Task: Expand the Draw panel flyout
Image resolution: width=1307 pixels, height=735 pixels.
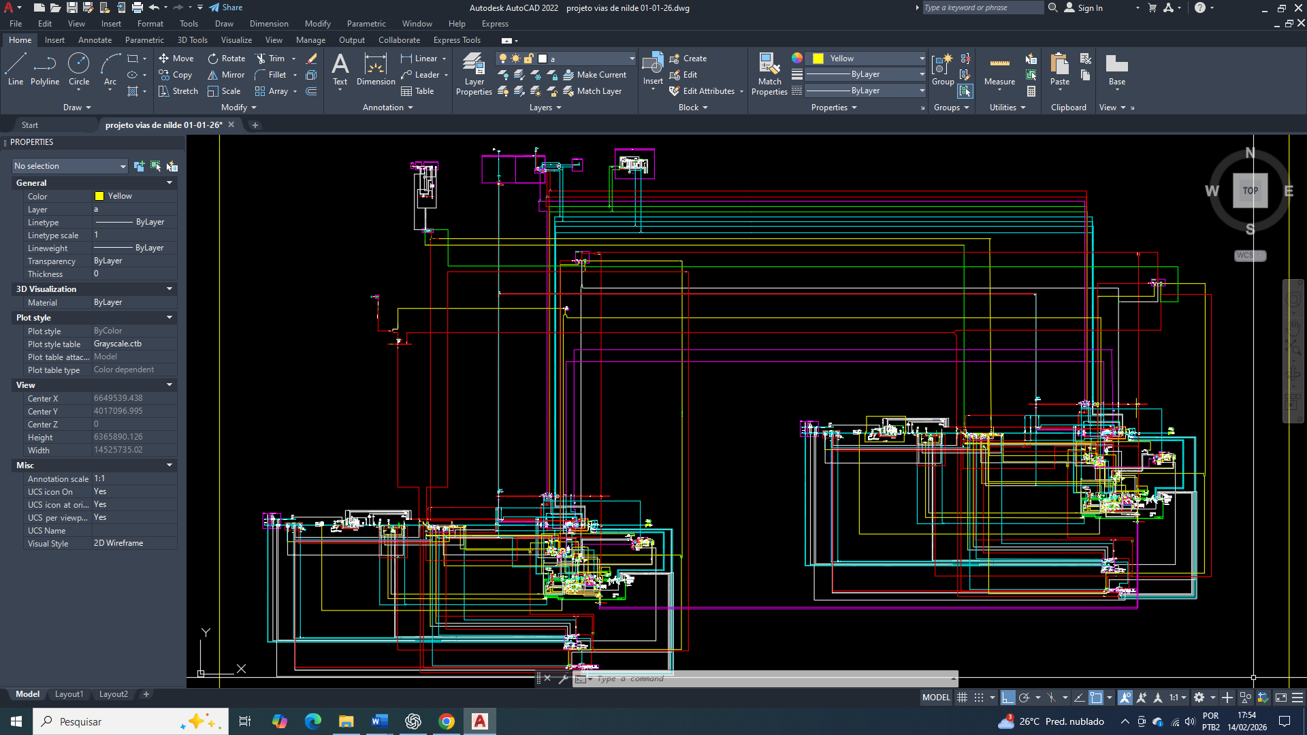Action: click(x=77, y=108)
